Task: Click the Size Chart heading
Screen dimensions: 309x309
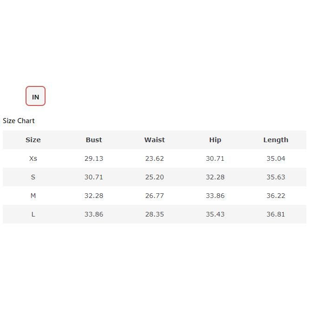Action: click(x=19, y=121)
